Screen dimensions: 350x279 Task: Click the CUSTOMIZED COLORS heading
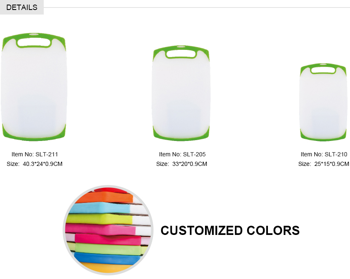pyautogui.click(x=230, y=230)
